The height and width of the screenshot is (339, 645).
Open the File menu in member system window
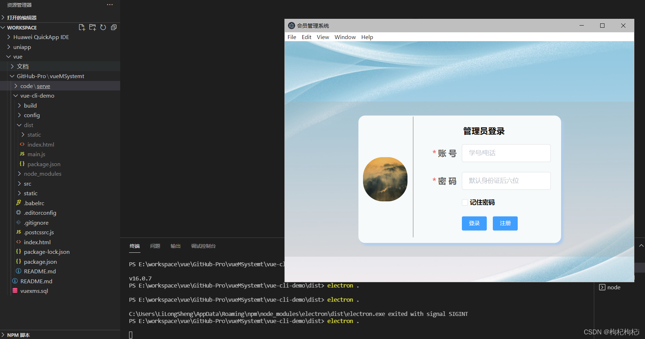point(292,37)
